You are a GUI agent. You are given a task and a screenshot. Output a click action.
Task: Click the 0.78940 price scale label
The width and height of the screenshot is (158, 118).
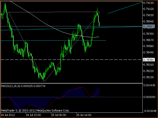point(149,21)
